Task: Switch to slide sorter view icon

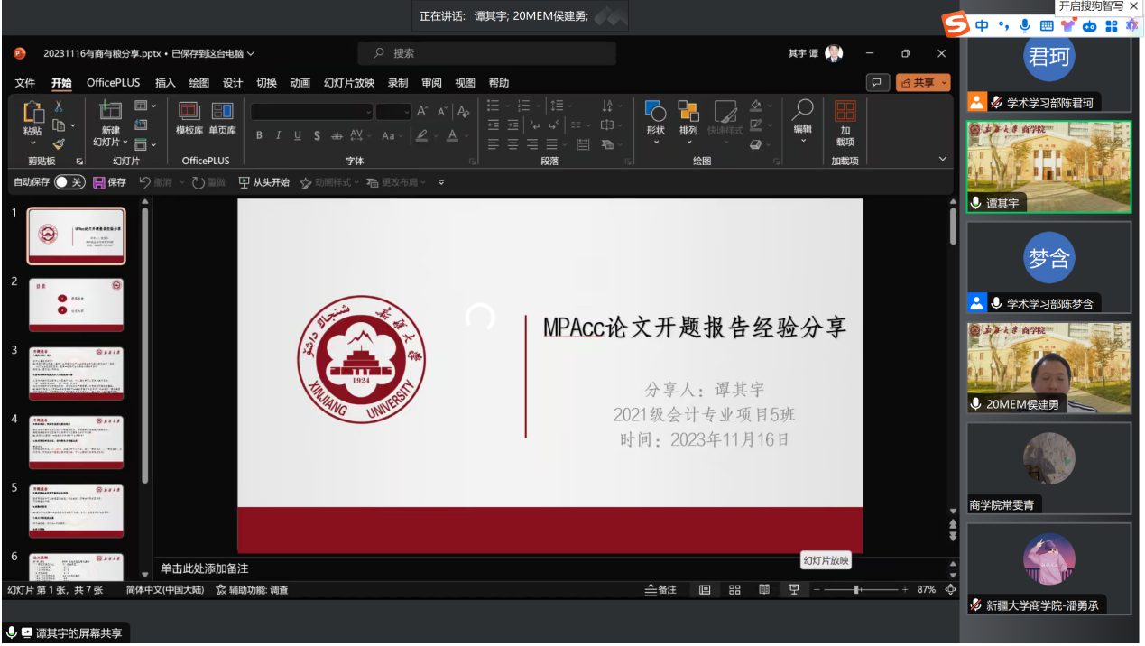Action: point(734,589)
